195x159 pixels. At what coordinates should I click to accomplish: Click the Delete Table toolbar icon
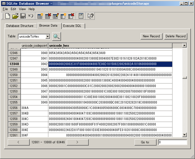click(x=48, y=16)
